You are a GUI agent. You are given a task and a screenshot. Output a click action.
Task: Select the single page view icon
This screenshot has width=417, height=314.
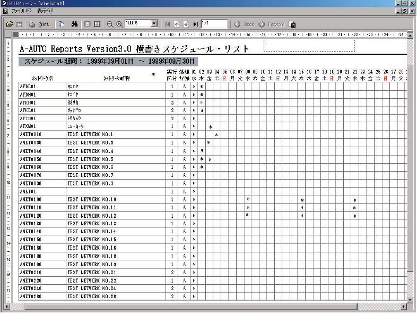pos(87,24)
